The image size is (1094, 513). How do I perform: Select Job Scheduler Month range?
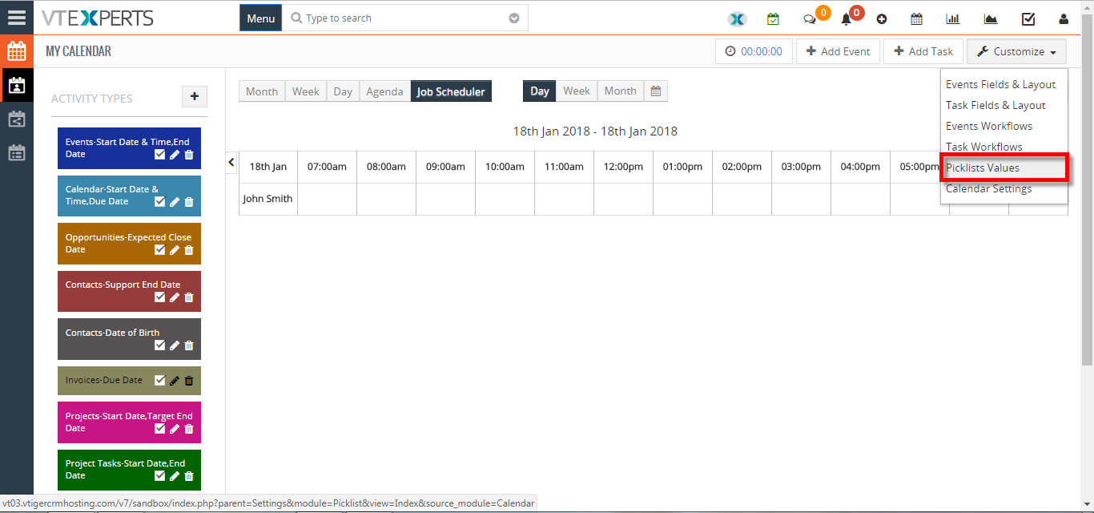coord(621,91)
